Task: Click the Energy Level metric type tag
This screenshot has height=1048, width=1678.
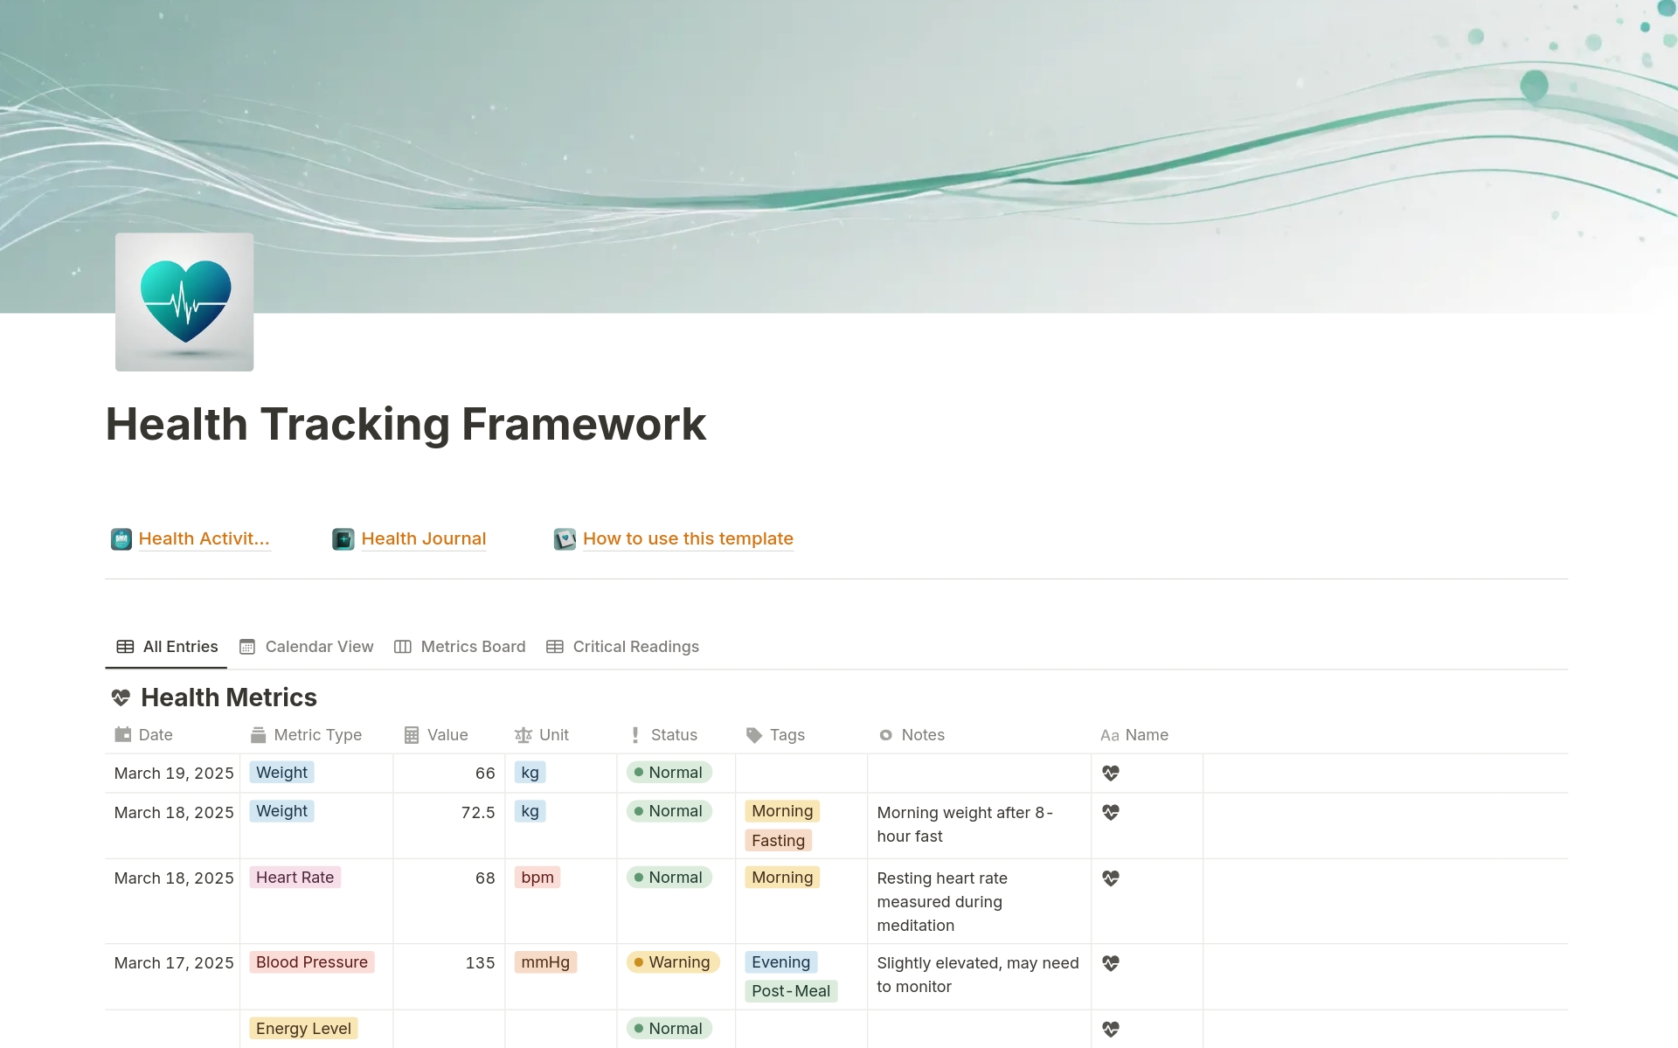Action: (303, 1029)
